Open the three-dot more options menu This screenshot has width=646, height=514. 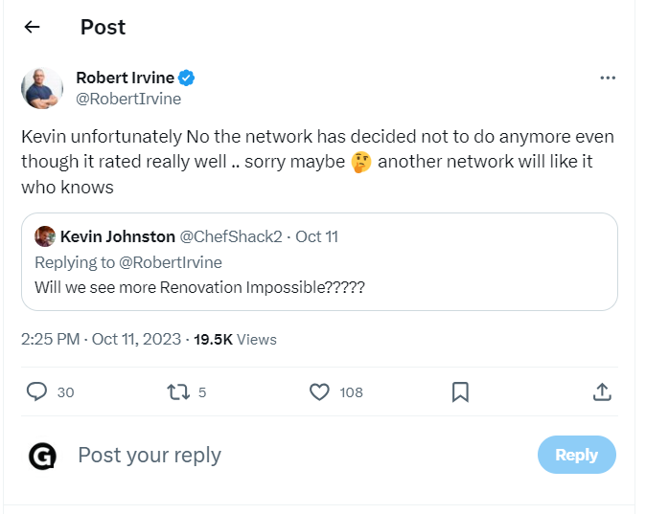pyautogui.click(x=607, y=78)
